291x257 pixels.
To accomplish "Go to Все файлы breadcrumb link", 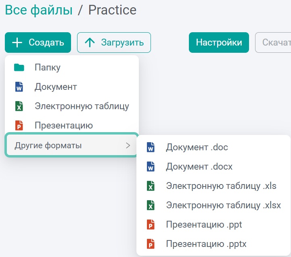I will (39, 10).
